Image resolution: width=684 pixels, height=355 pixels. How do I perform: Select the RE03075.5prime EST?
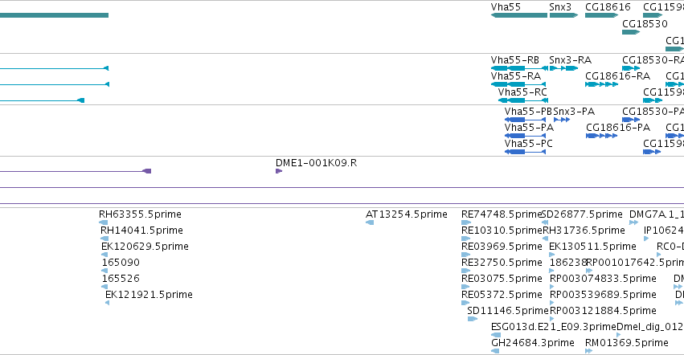[465, 287]
